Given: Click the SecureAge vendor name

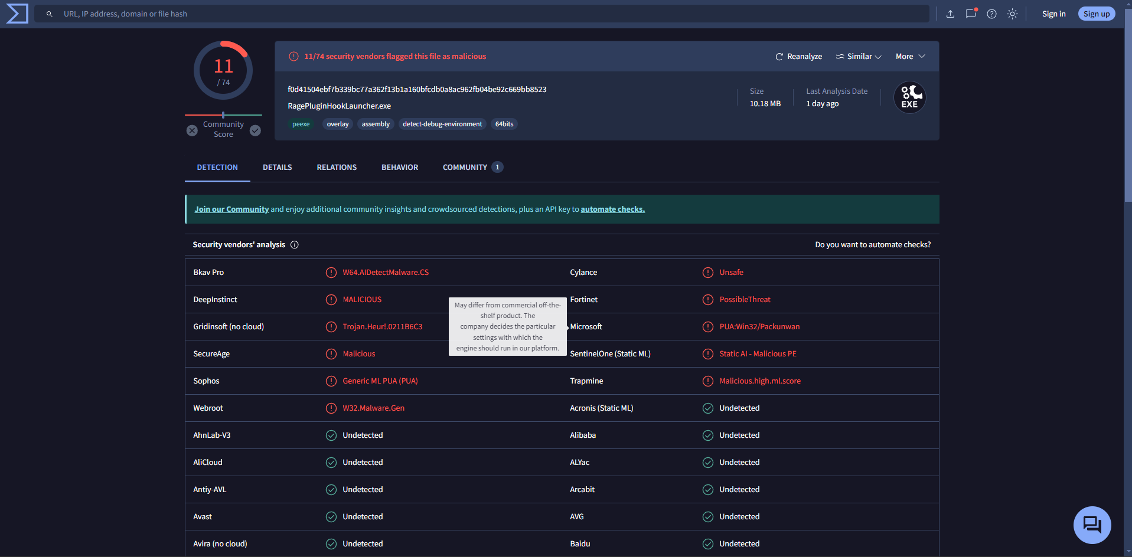Looking at the screenshot, I should (x=211, y=354).
